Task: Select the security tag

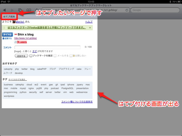Action: [x=33, y=92]
